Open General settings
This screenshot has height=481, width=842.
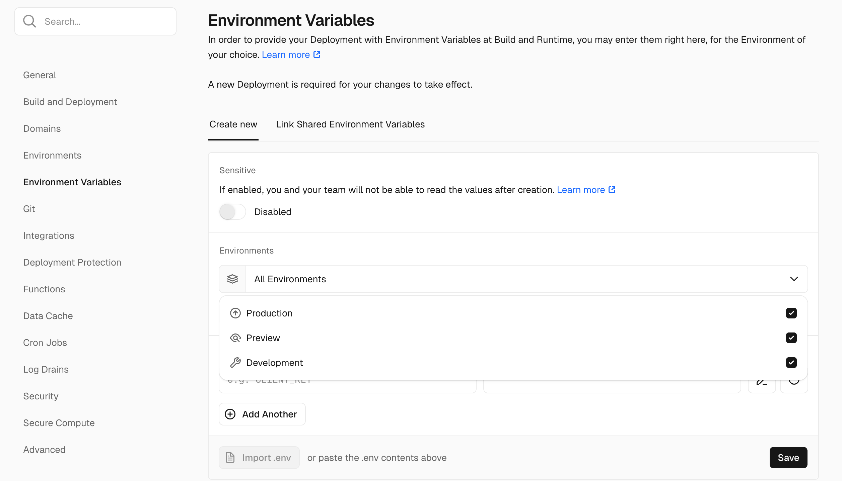[x=40, y=75]
